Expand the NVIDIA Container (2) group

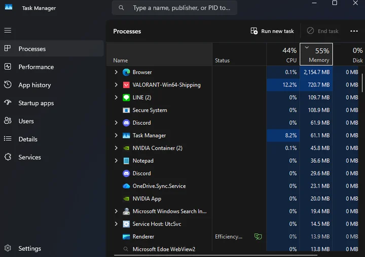[116, 148]
